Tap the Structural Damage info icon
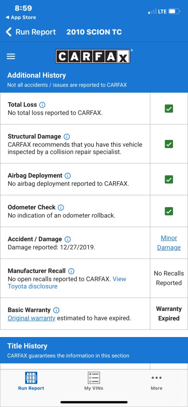 click(x=67, y=137)
